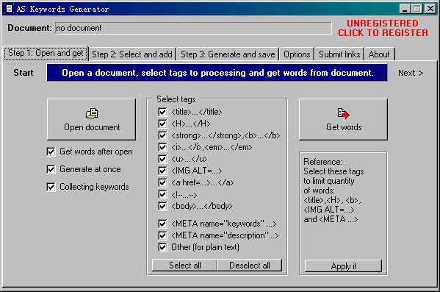Click the app icon in title bar
This screenshot has height=292, width=440.
coord(10,9)
